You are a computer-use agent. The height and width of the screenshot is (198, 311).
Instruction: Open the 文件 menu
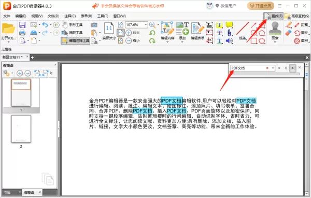7,16
